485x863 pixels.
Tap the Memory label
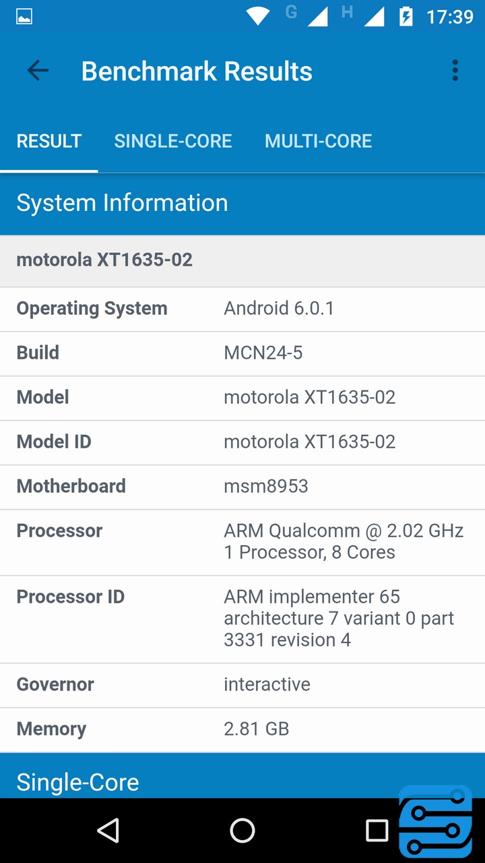[x=51, y=729]
